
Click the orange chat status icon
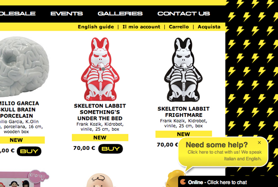[x=183, y=182]
